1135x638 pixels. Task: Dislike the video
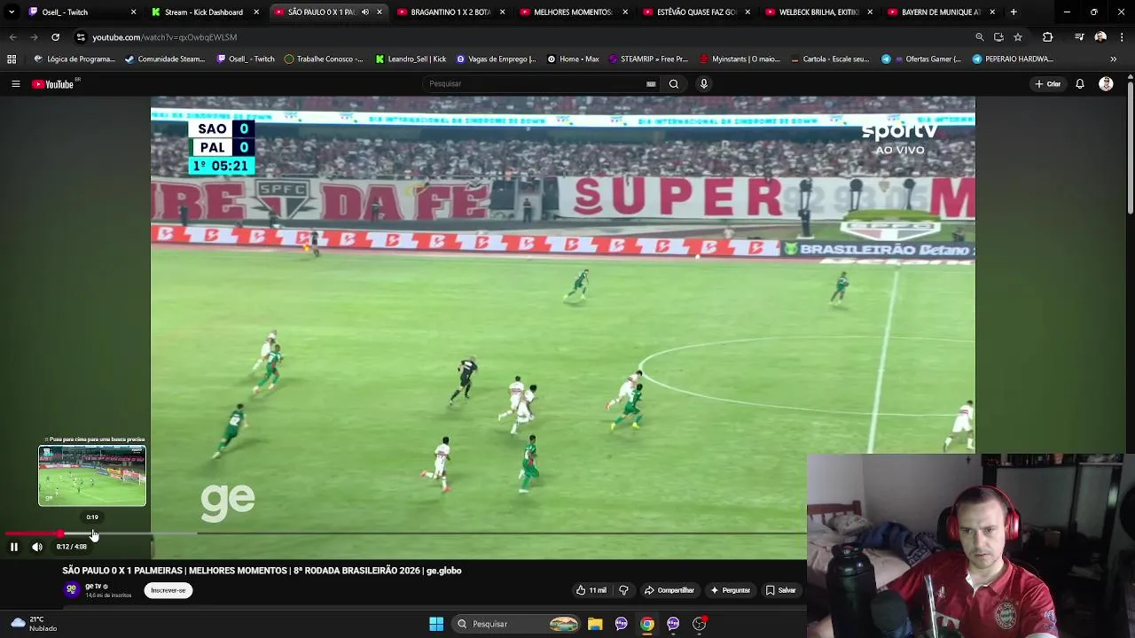click(x=623, y=590)
